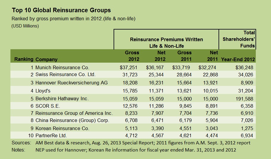The height and width of the screenshot is (159, 271).
Task: Select the Swiss Reinsurance Co. Ltd. row name
Action: pyautogui.click(x=65, y=75)
